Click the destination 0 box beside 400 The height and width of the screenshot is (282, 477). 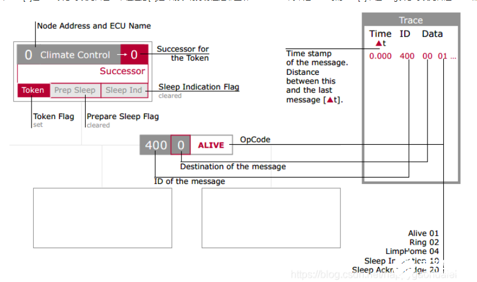pos(181,145)
